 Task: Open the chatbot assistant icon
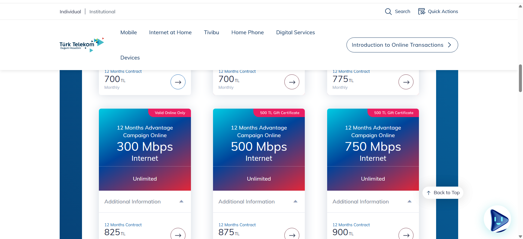tap(498, 219)
